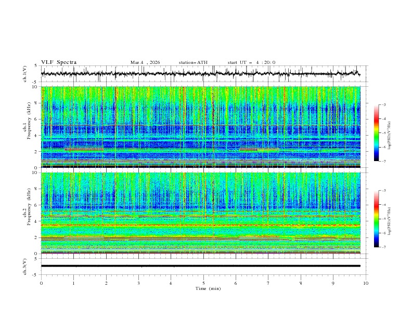Click the 5 minute tick label on time axis

coord(203,283)
